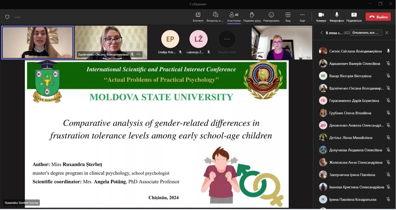Viewport: 396px width, 210px height.
Task: Toggle muted mic for Ірина Павлівна Кондратьєва
Action: tap(389, 199)
